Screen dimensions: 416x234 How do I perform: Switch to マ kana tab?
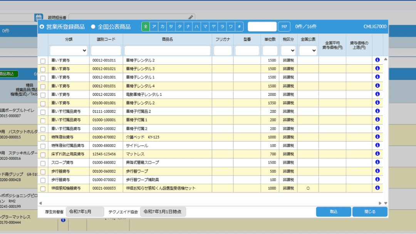205,27
